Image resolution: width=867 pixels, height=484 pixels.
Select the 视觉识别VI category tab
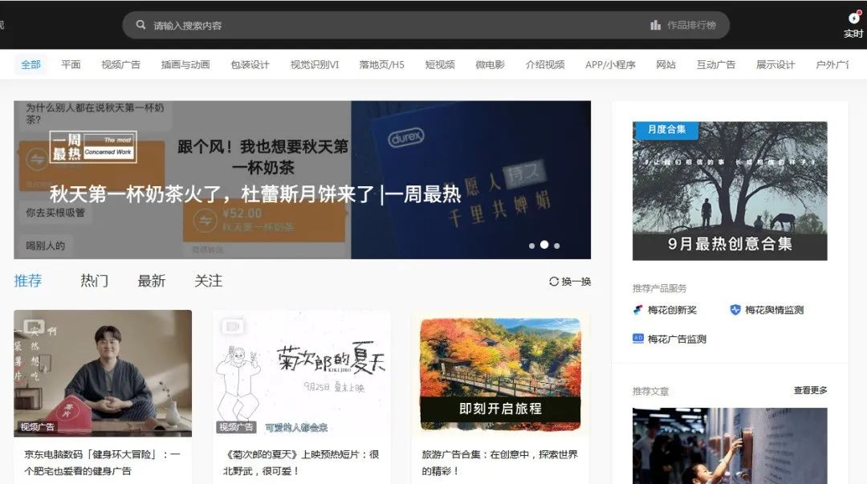point(315,65)
